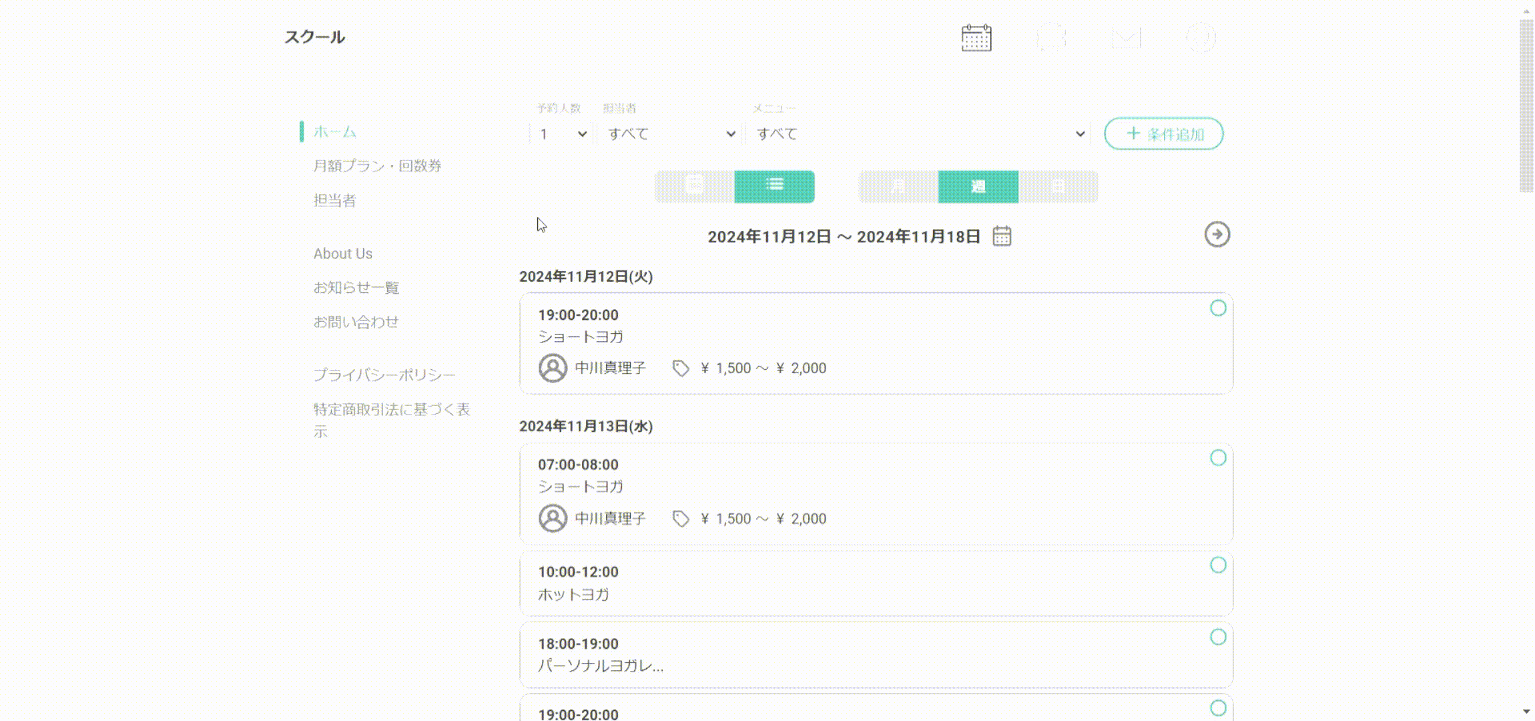Click price ¥1,500～¥2,000 on 07:00-08:00 card
Viewport: 1535px width, 721px height.
(763, 519)
